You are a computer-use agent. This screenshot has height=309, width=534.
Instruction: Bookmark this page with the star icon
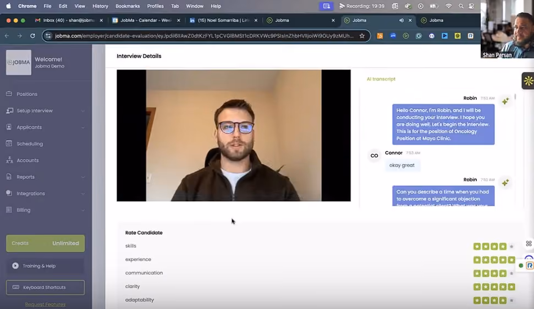pos(362,36)
